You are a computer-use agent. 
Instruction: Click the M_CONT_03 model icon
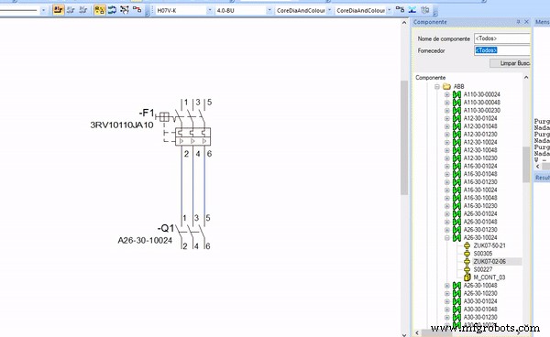(x=467, y=277)
